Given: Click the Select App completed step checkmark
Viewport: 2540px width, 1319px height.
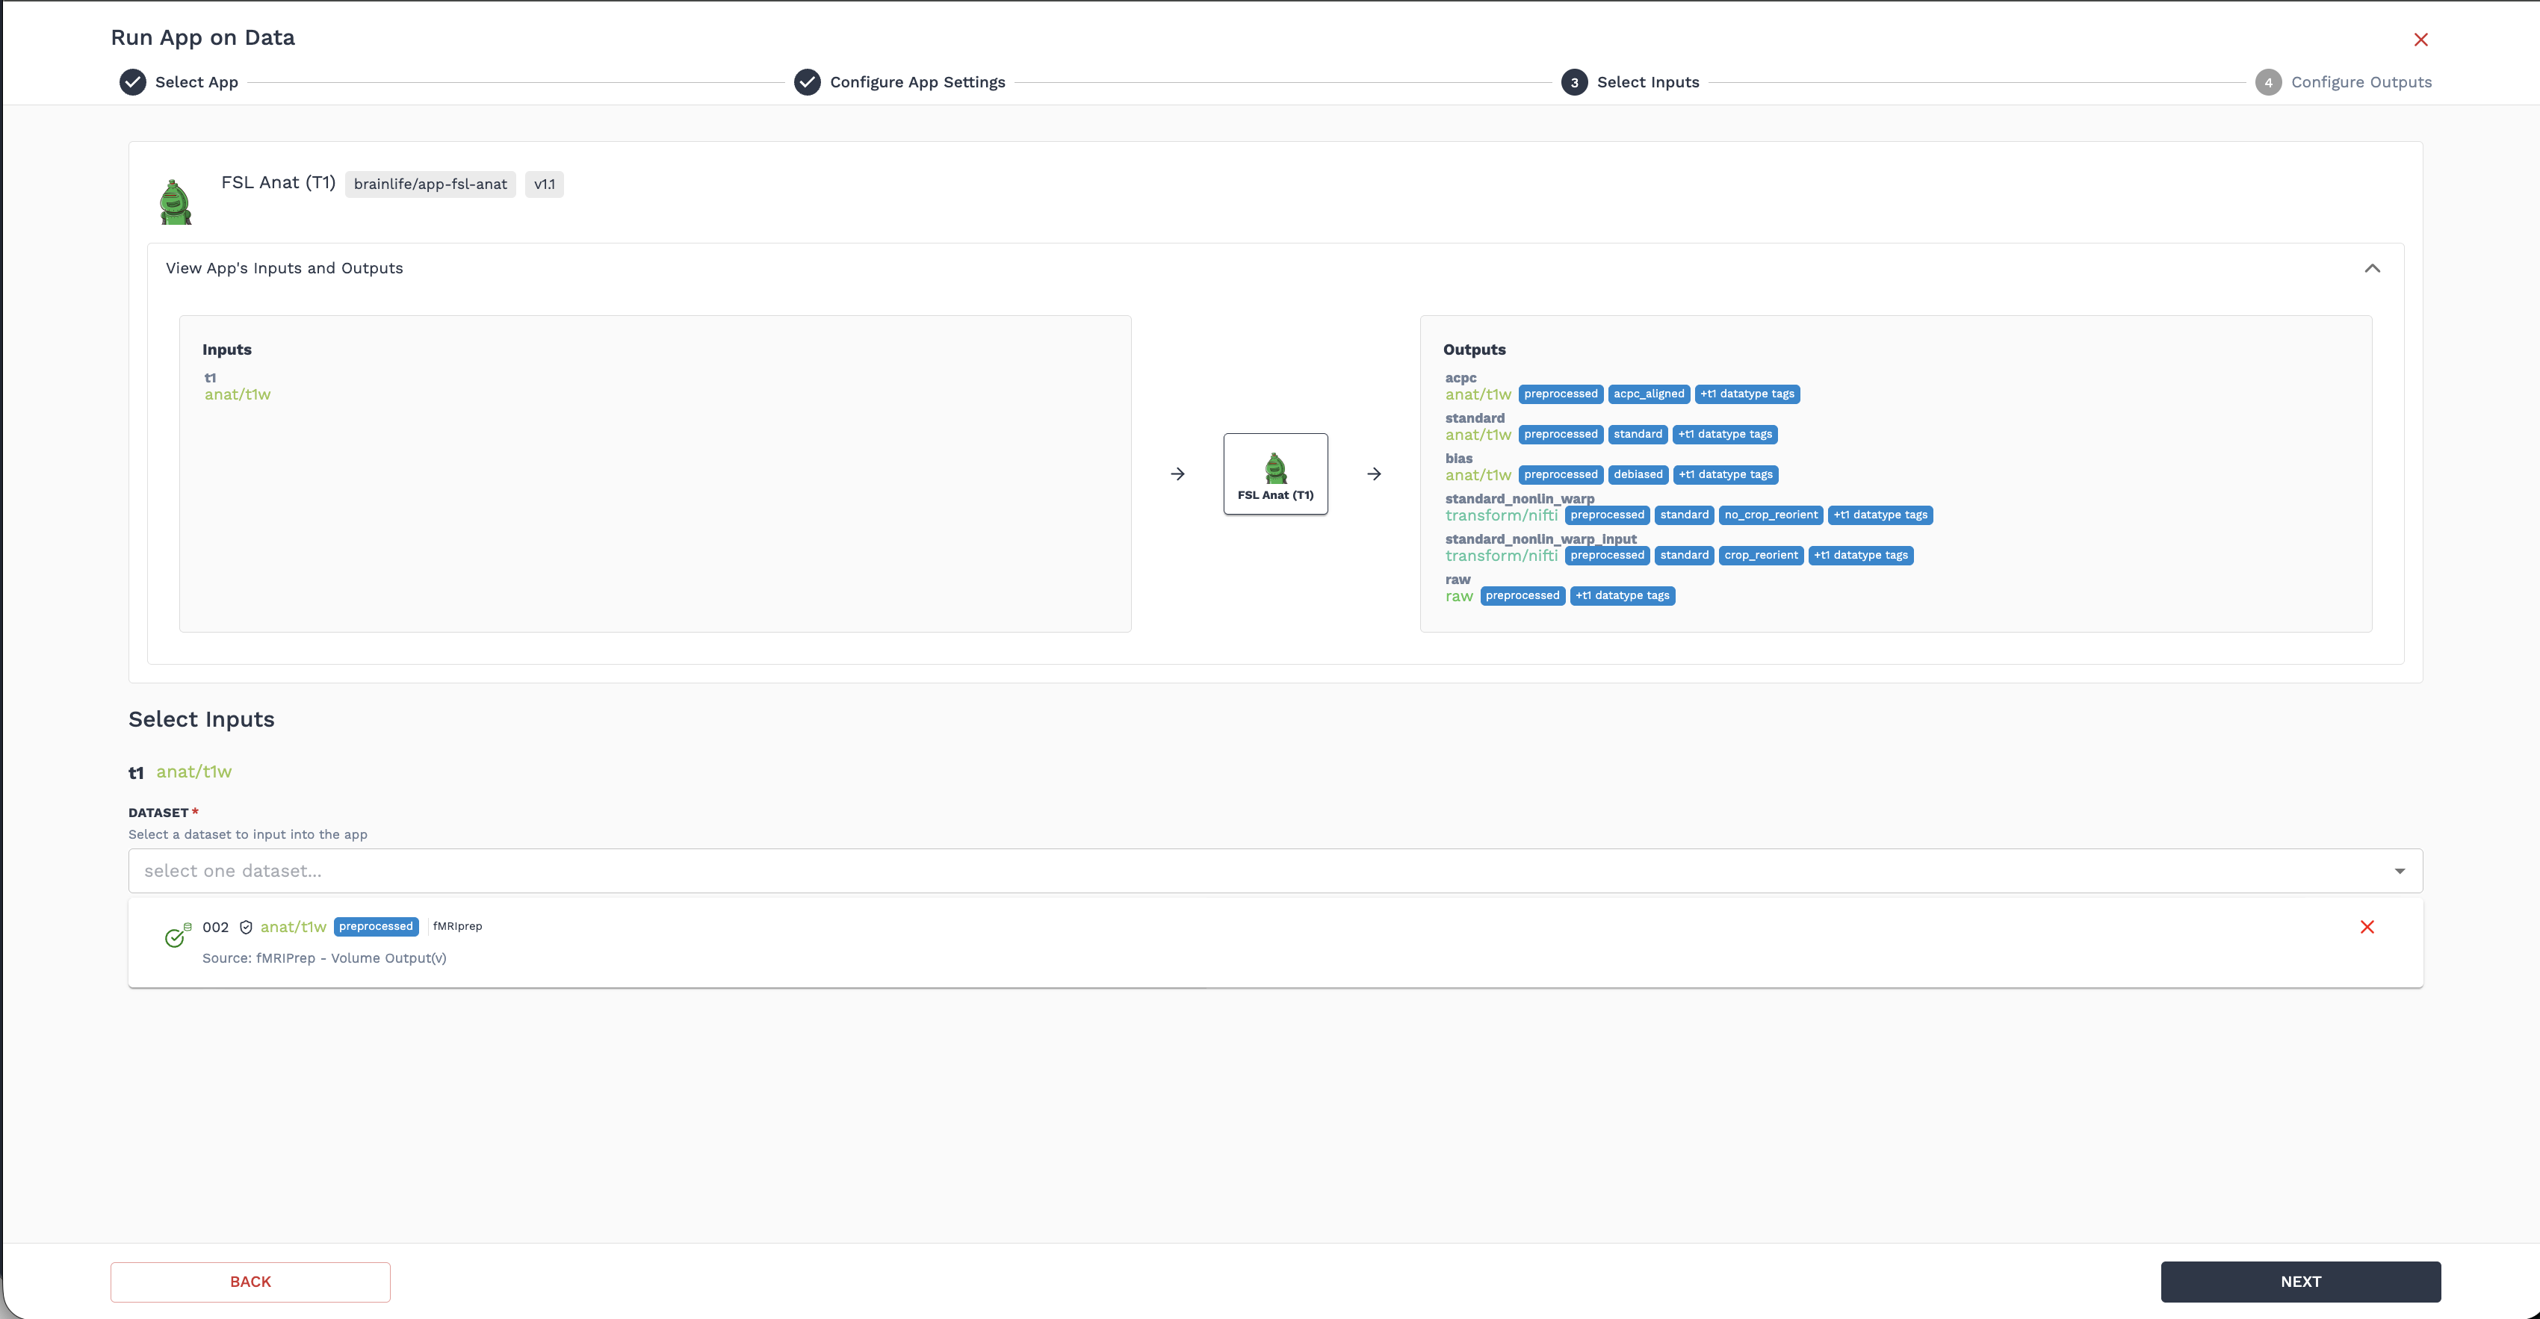Looking at the screenshot, I should (x=133, y=82).
